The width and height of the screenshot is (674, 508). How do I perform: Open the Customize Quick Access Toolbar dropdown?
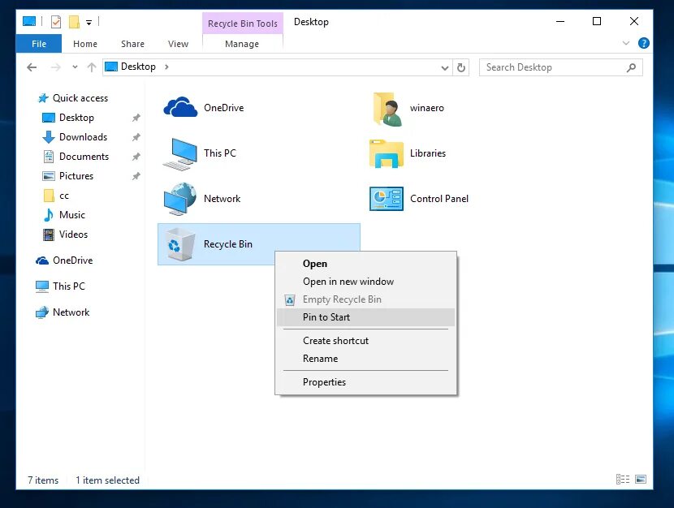[89, 23]
